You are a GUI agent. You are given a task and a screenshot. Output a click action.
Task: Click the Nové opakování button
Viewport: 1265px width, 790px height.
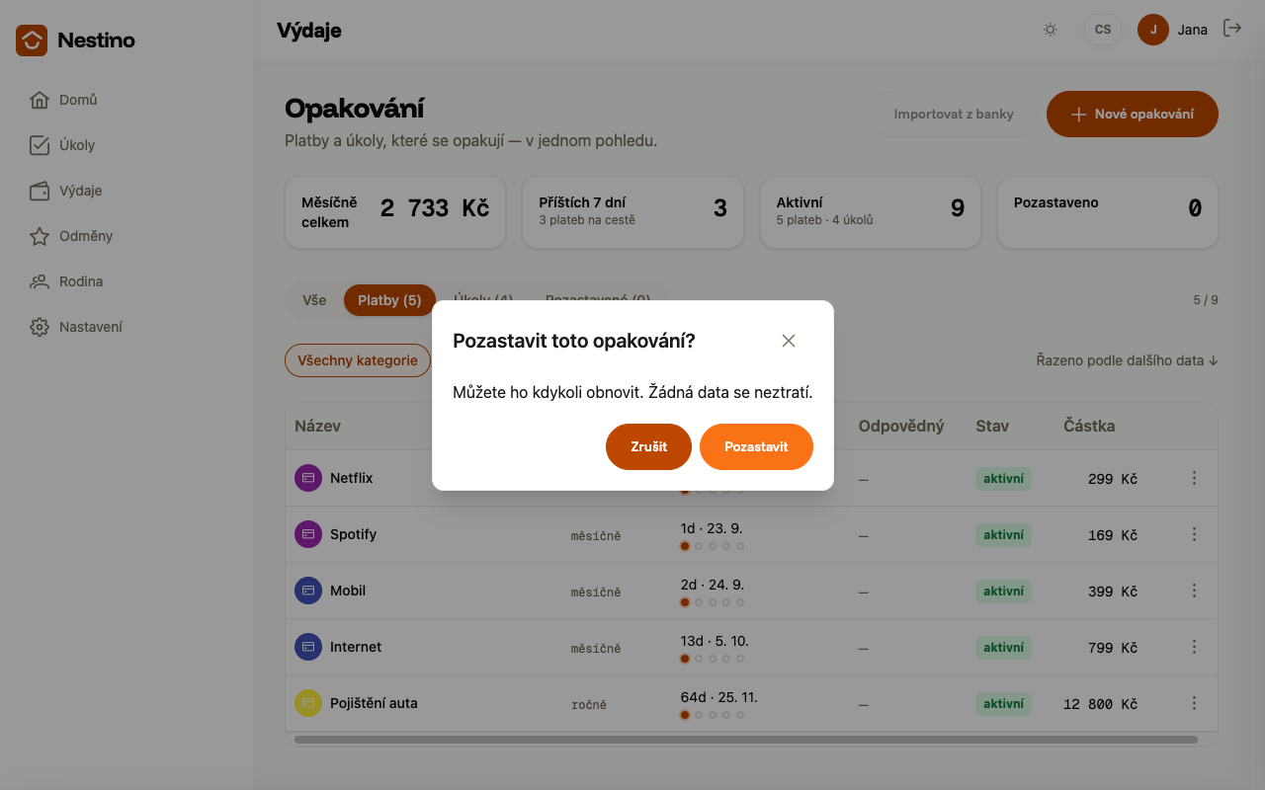(x=1133, y=114)
